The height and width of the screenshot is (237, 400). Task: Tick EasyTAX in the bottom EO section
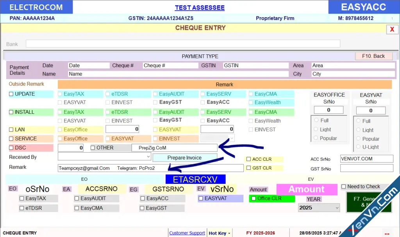[22, 198]
